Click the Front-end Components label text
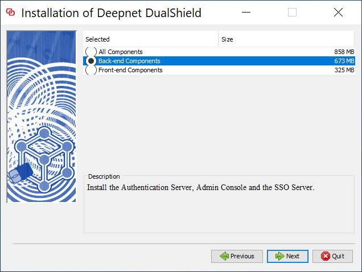Image resolution: width=362 pixels, height=272 pixels. pos(130,70)
